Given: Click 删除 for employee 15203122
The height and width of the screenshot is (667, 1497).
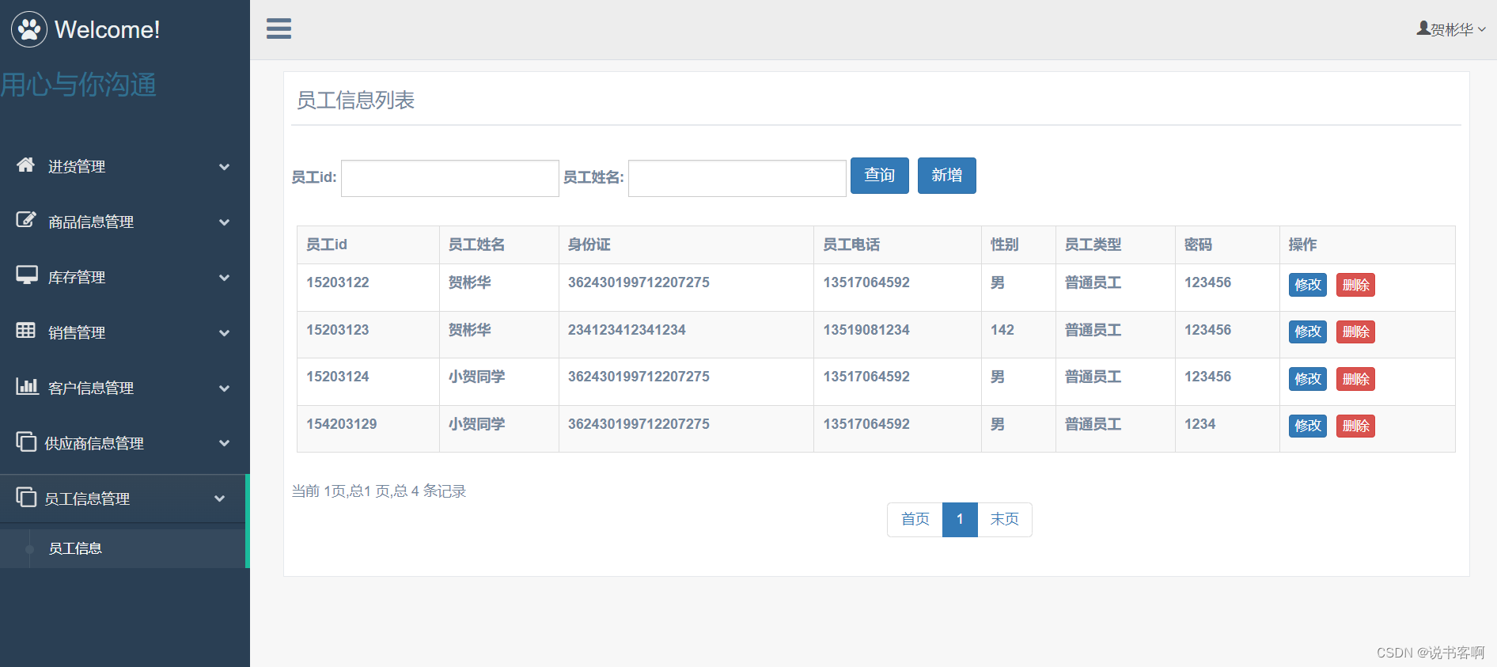Looking at the screenshot, I should [1355, 285].
